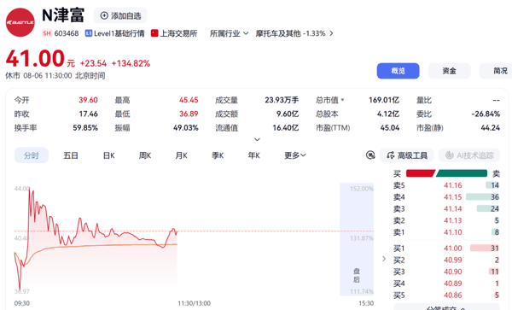The width and height of the screenshot is (512, 310).
Task: Switch to the 资金 tab
Action: [x=450, y=71]
